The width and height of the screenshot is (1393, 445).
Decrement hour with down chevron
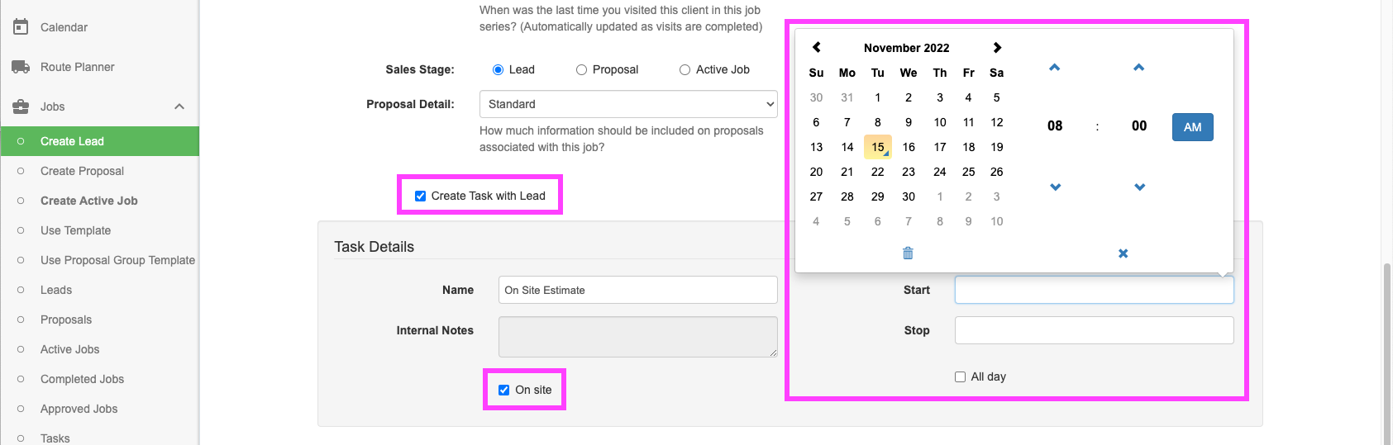click(x=1055, y=187)
